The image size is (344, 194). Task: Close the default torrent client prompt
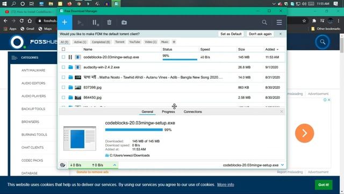coord(281,34)
